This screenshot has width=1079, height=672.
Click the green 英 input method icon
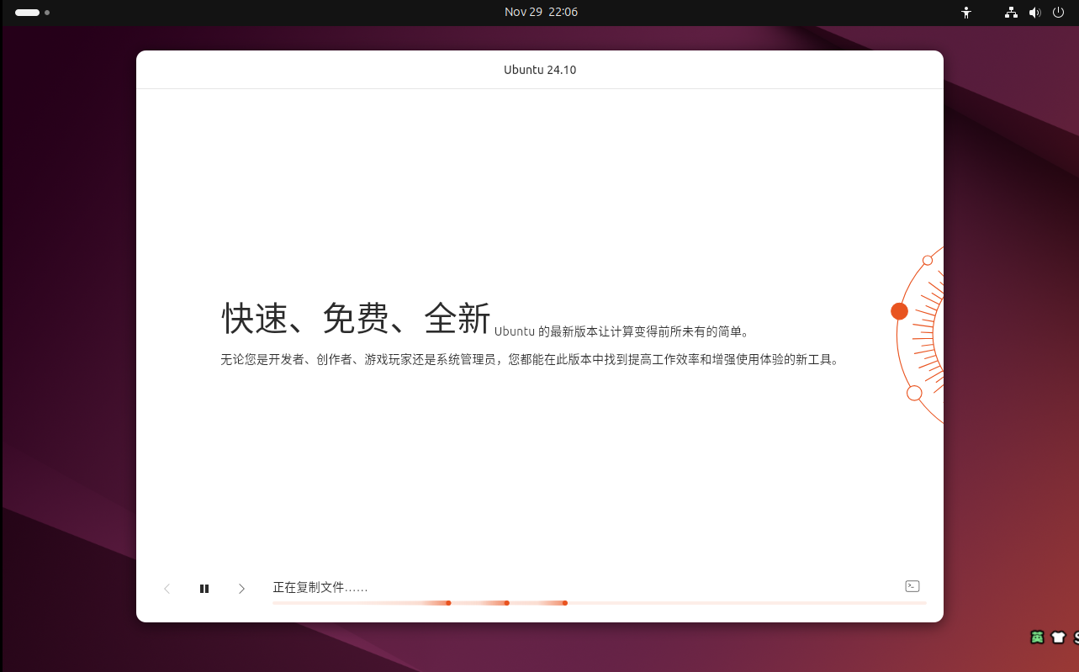point(1037,638)
